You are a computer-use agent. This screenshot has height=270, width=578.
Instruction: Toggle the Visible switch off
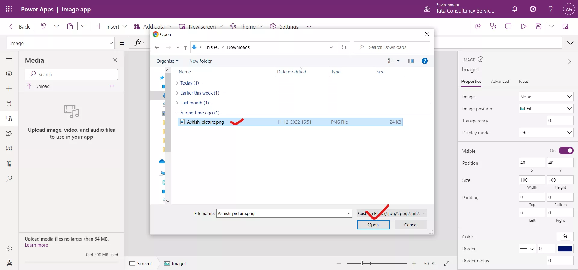coord(566,151)
